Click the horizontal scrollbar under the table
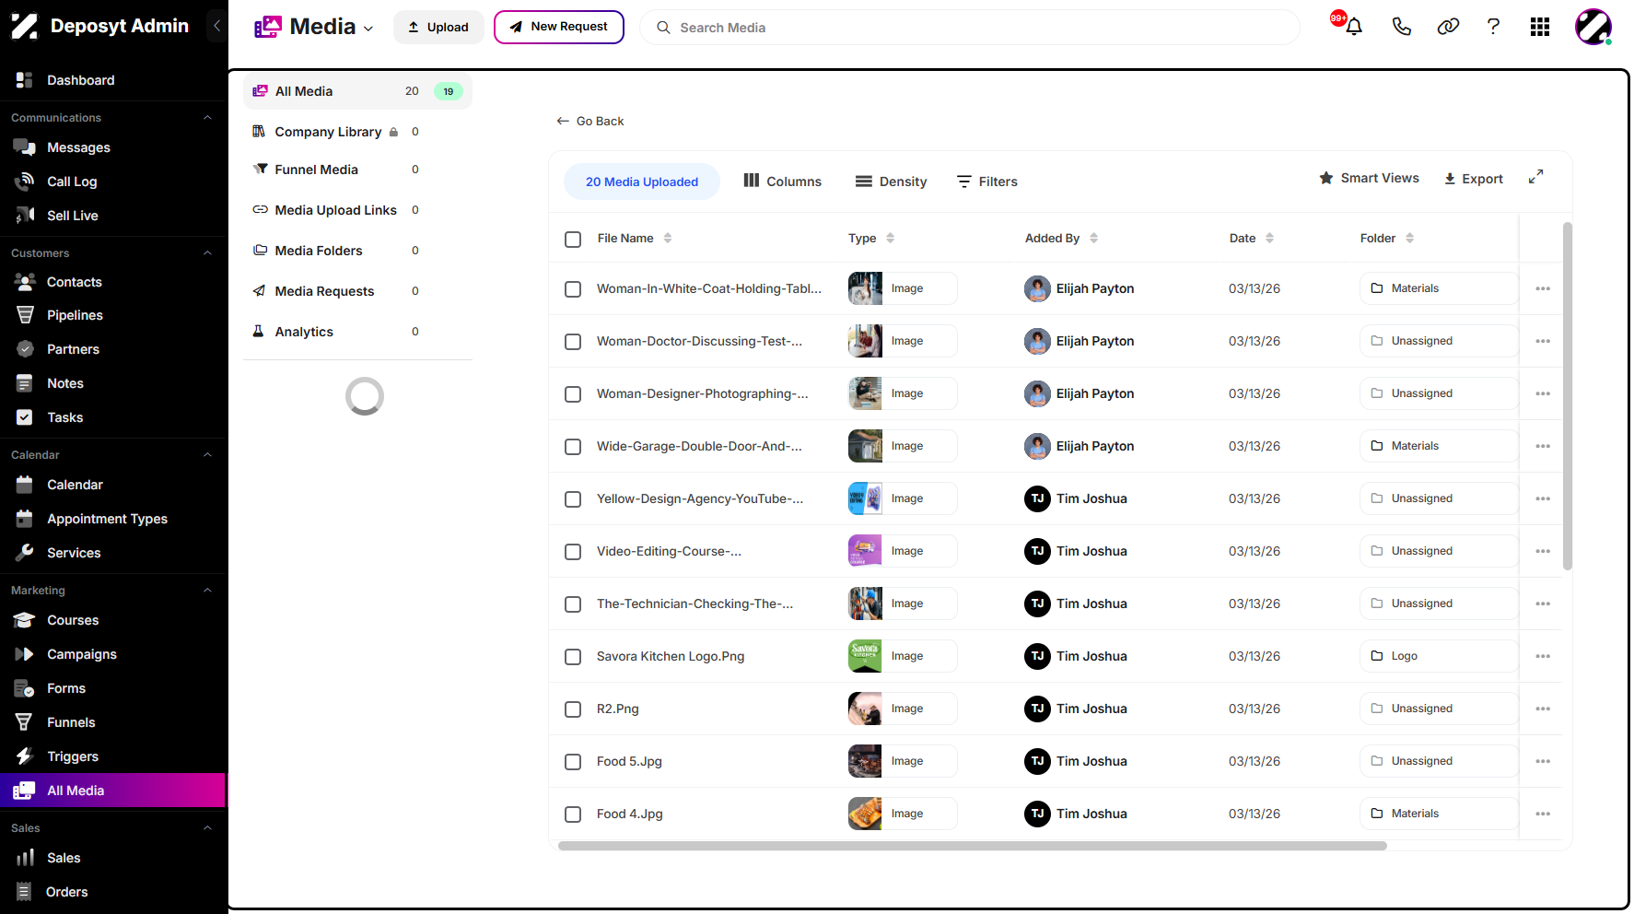The width and height of the screenshot is (1634, 914). click(972, 846)
